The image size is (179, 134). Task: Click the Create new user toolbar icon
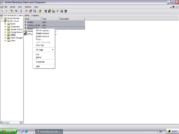pos(45,11)
